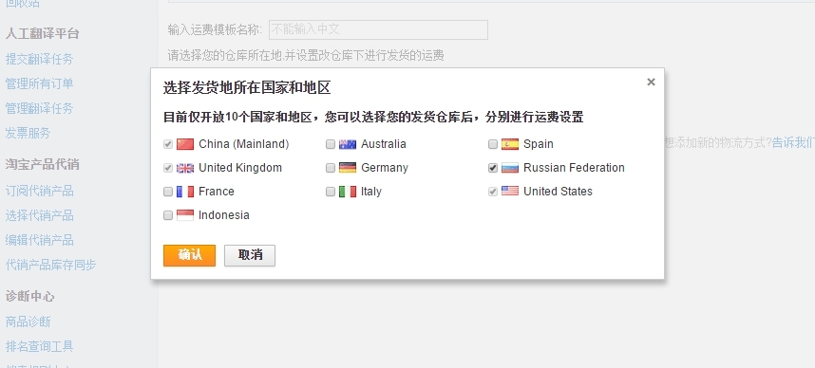This screenshot has width=815, height=368.
Task: Close the country selection dialog
Action: (x=651, y=82)
